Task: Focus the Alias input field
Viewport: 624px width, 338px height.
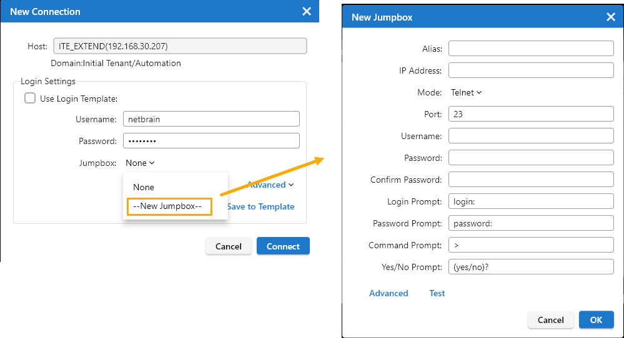Action: (531, 49)
